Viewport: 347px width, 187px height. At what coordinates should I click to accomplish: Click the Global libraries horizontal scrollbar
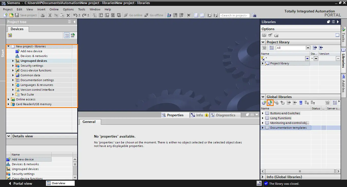pos(300,172)
